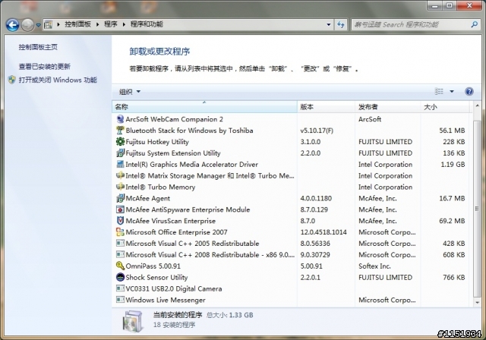The height and width of the screenshot is (340, 486).
Task: Select 程序和功能 breadcrumb in address bar
Action: (x=147, y=24)
